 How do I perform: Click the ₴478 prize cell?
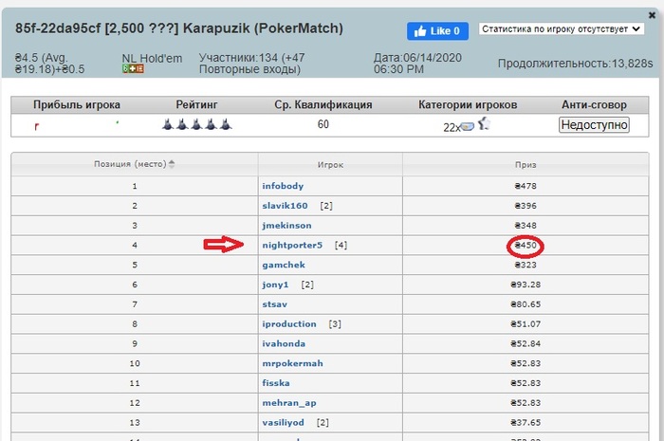526,186
